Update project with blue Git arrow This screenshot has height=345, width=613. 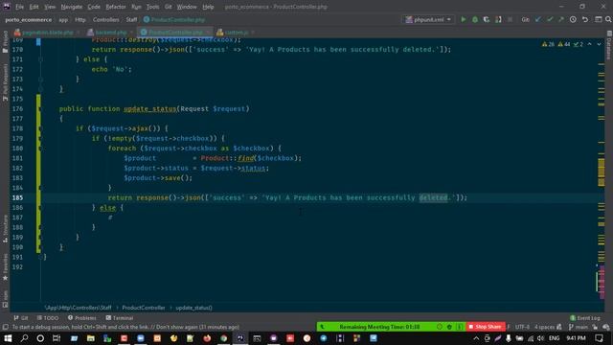coord(538,19)
